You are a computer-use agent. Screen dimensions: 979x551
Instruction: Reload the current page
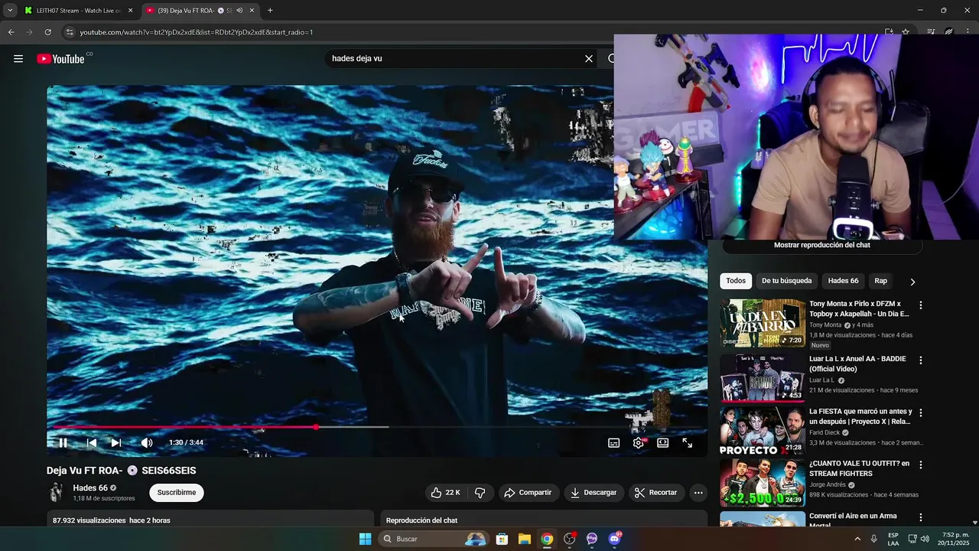click(x=47, y=32)
